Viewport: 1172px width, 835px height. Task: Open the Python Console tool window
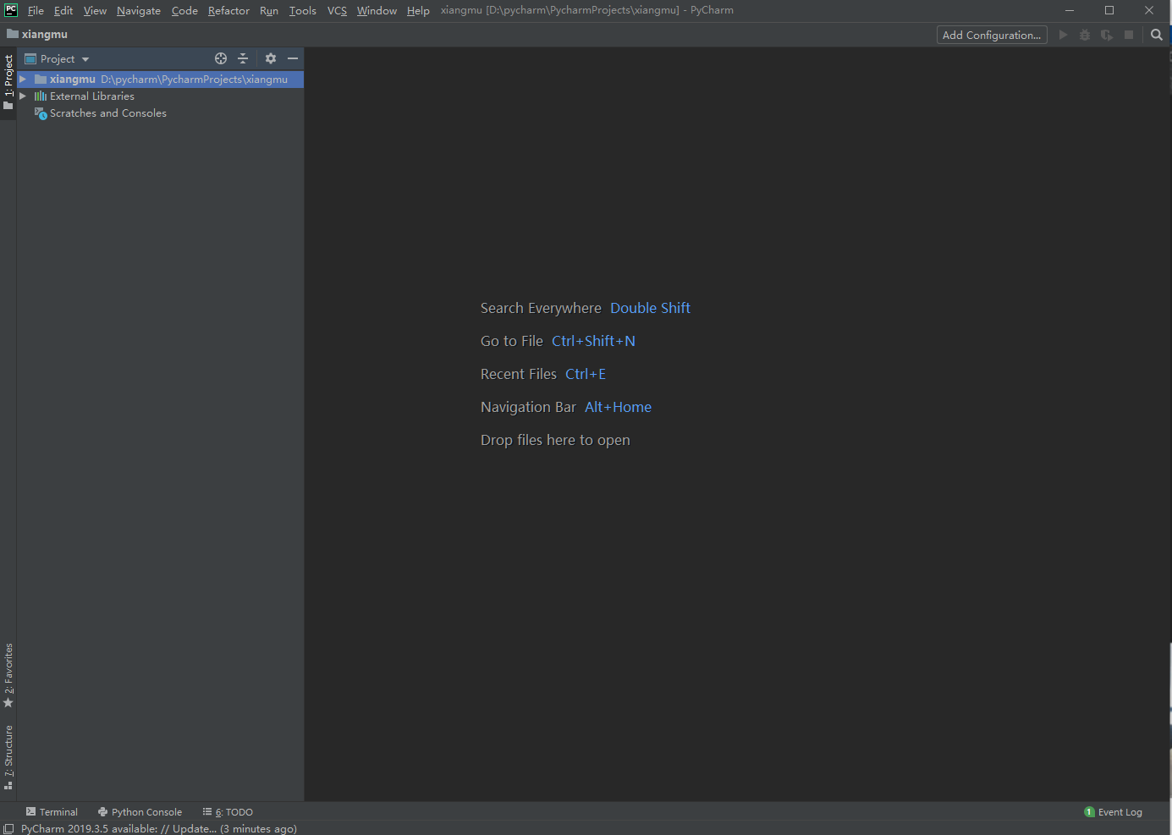coord(140,812)
